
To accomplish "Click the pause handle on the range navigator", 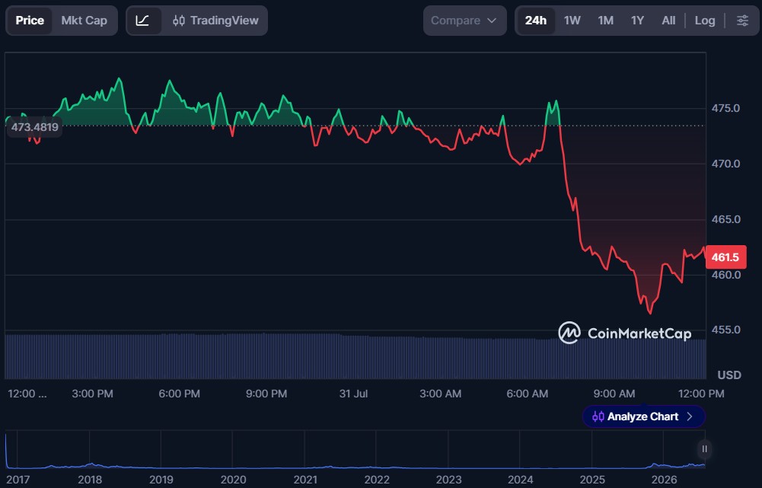I will click(x=704, y=448).
